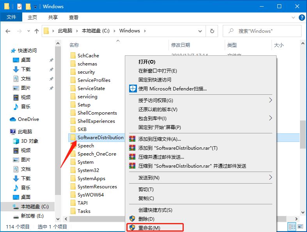307x232 pixels.
Task: Open the 共享 ribbon tab
Action: (x=53, y=17)
